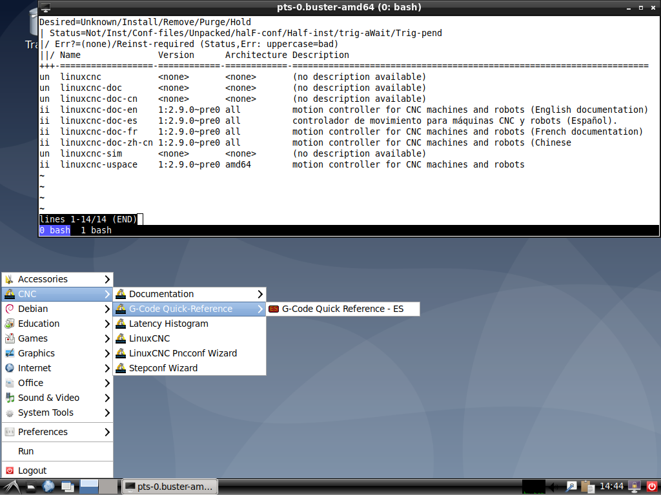Viewport: 661px width, 495px height.
Task: Open G-Code Quick Reference - ES
Action: 343,309
